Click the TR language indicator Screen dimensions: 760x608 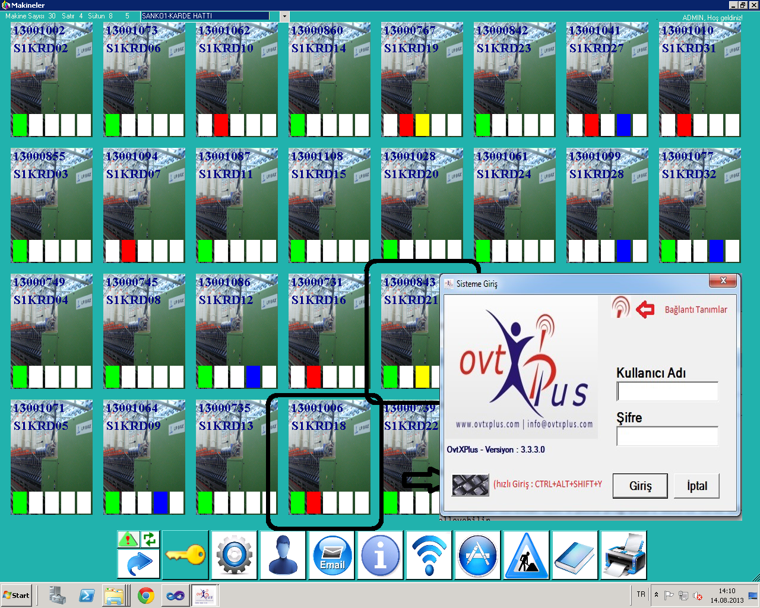point(641,594)
